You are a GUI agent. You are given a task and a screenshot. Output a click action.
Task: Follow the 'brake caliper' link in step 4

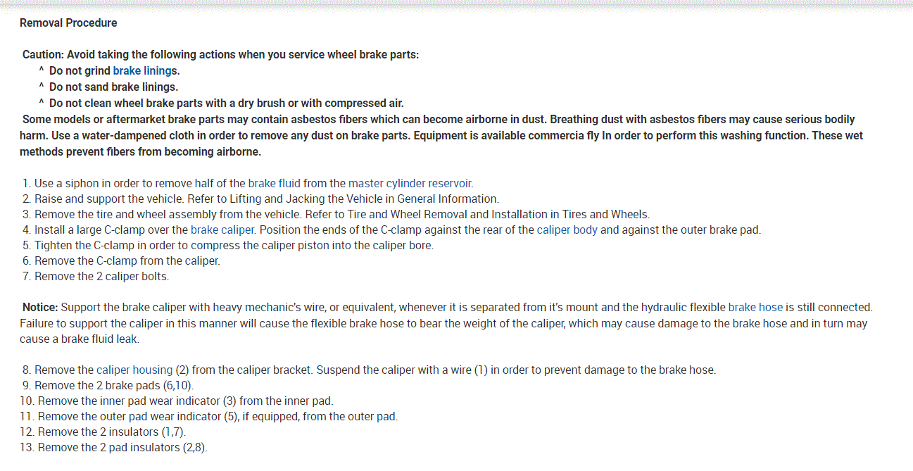[x=223, y=230]
